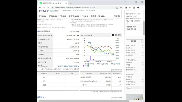Click the 거래량 purple legend swatch
The width and height of the screenshot is (182, 102).
[x=84, y=66]
